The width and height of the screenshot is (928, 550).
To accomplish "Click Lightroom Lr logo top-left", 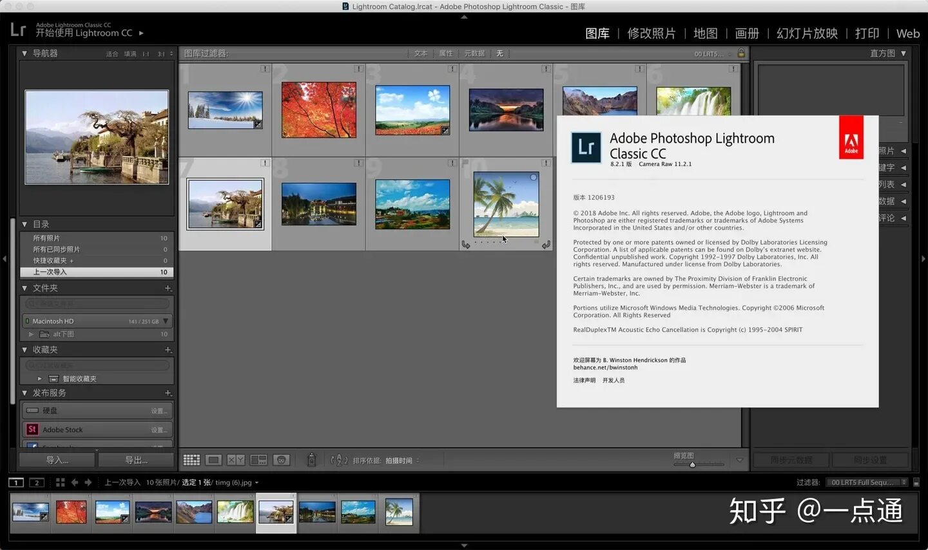I will click(x=18, y=30).
